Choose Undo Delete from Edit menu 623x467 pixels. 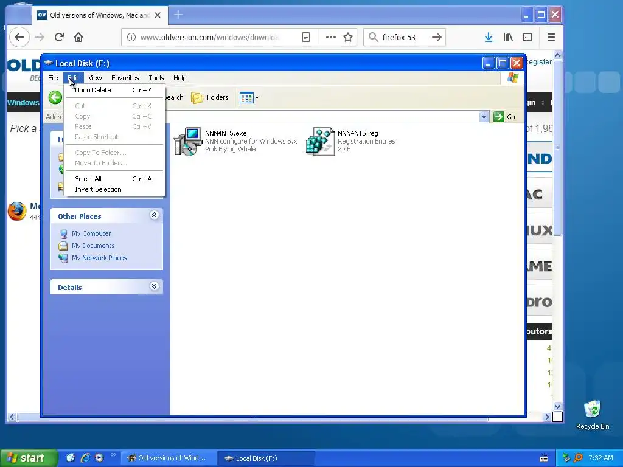(x=113, y=90)
